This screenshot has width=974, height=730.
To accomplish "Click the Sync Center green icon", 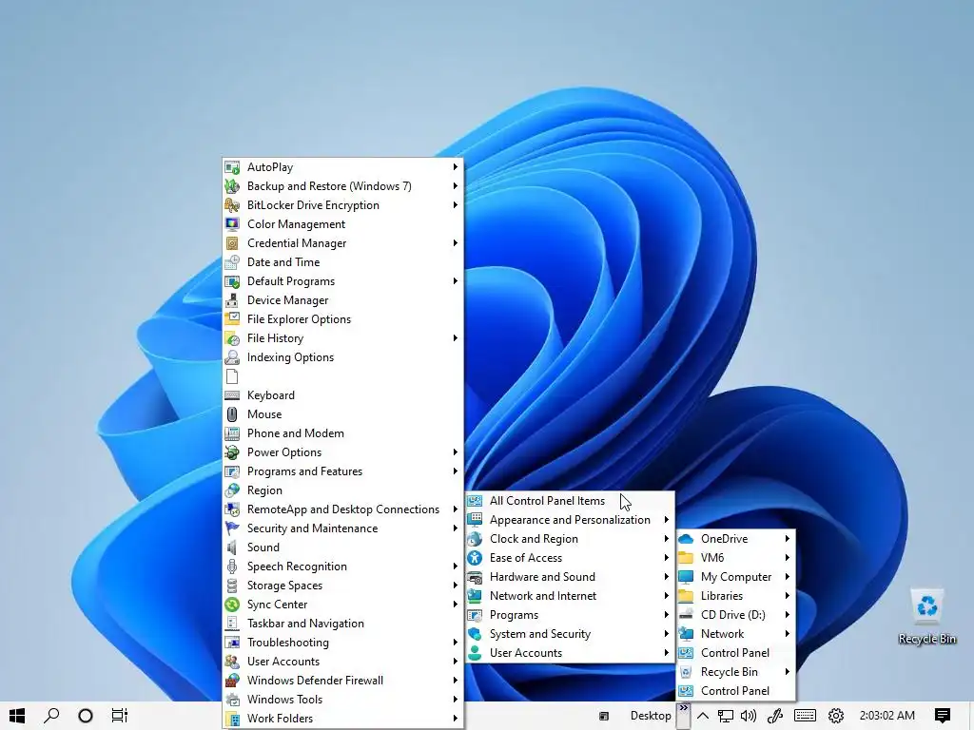I will (x=232, y=605).
